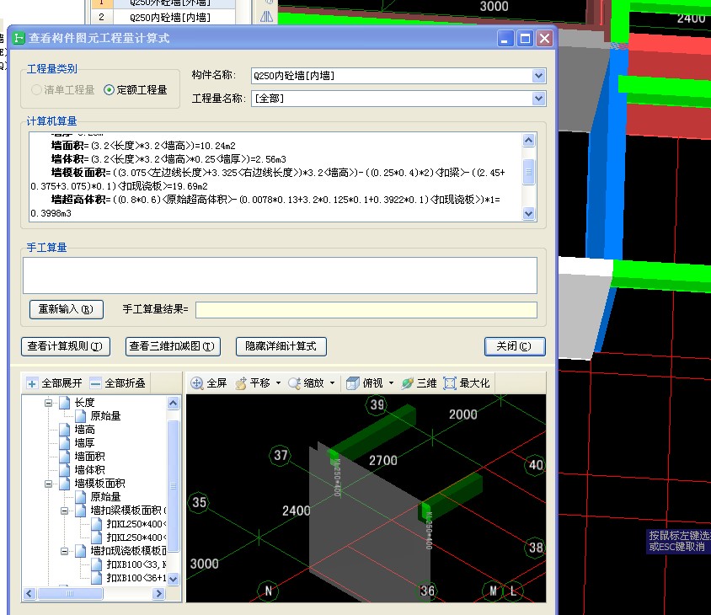Open the 平移 dropdown arrow
This screenshot has width=711, height=615.
278,383
